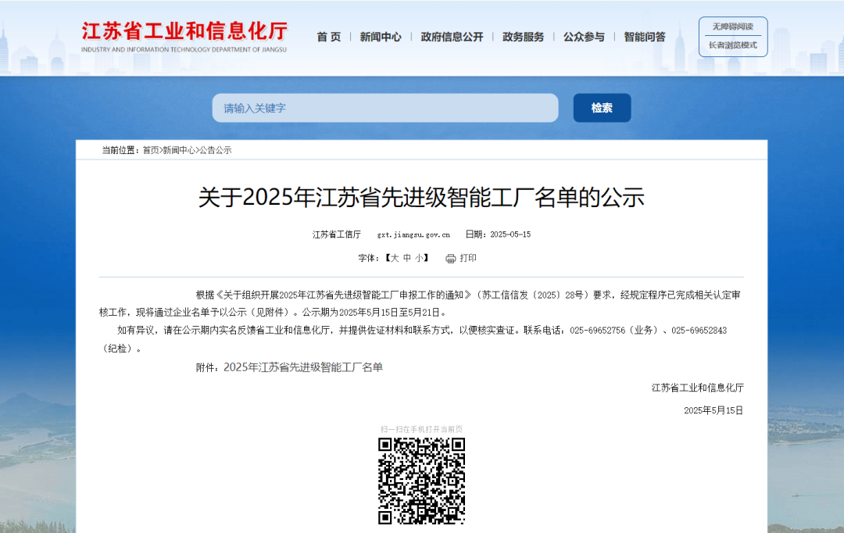This screenshot has height=533, width=844.
Task: Switch to 长者浏览模式
Action: point(732,45)
